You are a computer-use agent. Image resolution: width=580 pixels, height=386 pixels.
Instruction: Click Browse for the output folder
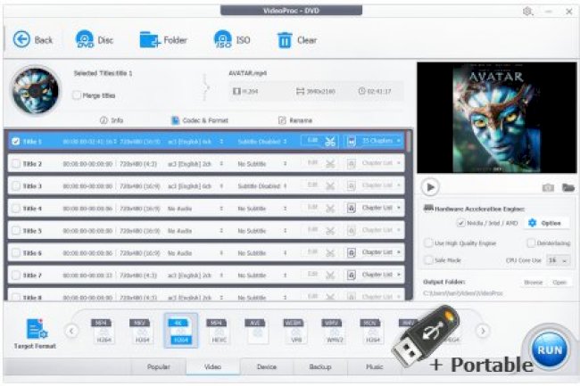533,283
